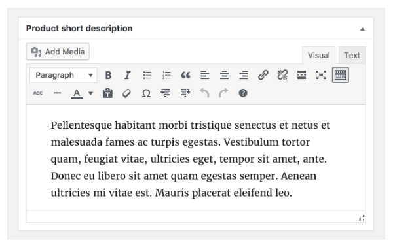Insert a bulleted list
Screen dimensions: 395x247
[147, 75]
